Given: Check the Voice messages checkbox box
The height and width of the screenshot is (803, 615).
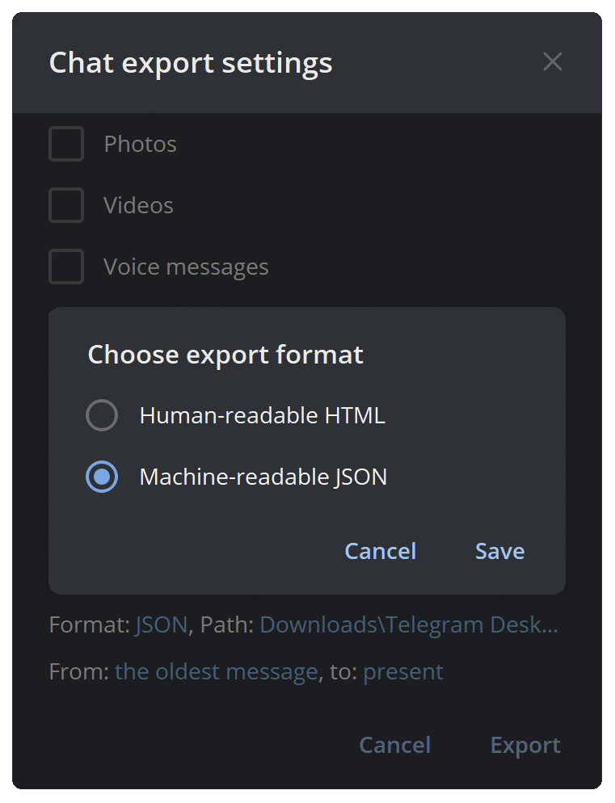Looking at the screenshot, I should click(66, 267).
